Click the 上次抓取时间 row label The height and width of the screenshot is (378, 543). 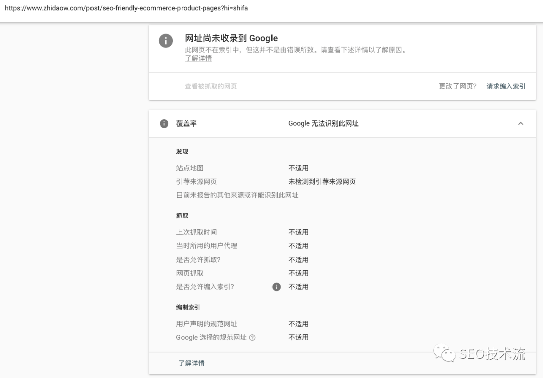(x=196, y=232)
